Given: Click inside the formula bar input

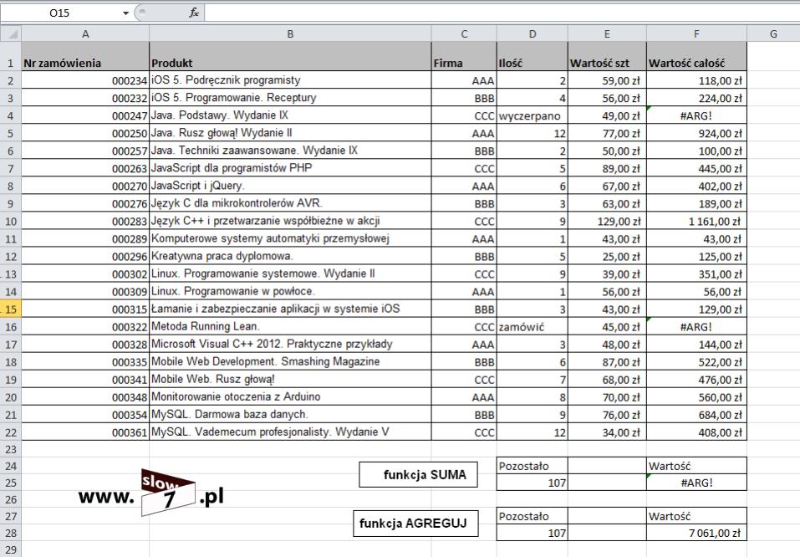Looking at the screenshot, I should (x=502, y=13).
